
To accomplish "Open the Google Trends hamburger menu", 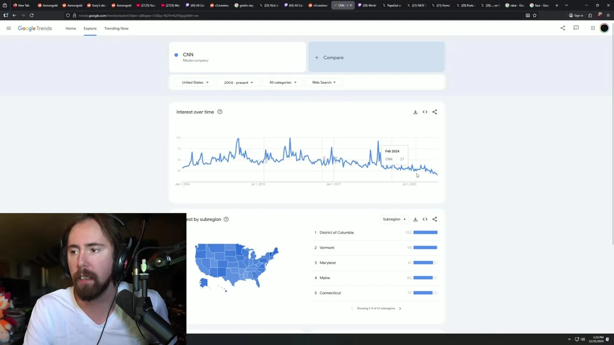I will pyautogui.click(x=8, y=28).
